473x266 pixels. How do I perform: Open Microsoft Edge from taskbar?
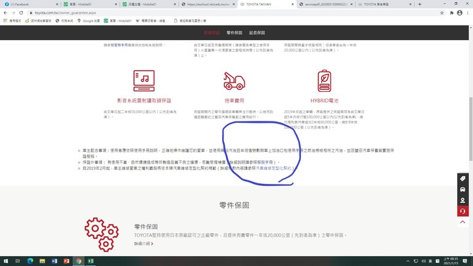[30, 261]
